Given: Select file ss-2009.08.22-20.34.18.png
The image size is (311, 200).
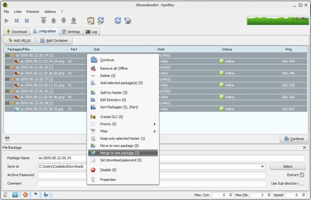Looking at the screenshot, I should (42, 61).
